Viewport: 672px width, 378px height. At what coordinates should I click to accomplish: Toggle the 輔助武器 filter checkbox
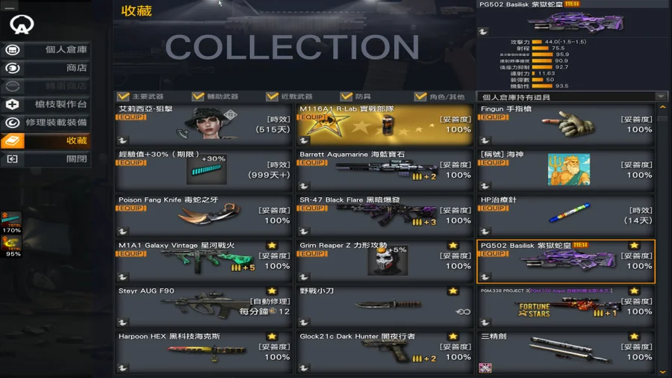point(198,96)
